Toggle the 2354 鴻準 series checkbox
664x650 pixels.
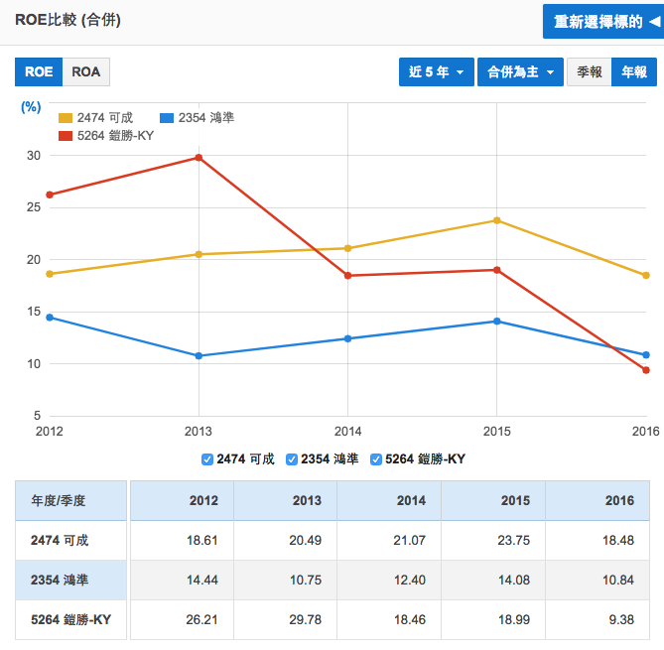pos(292,458)
